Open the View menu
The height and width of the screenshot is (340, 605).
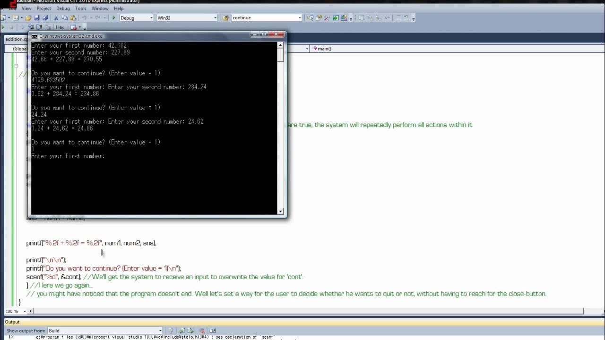click(26, 8)
